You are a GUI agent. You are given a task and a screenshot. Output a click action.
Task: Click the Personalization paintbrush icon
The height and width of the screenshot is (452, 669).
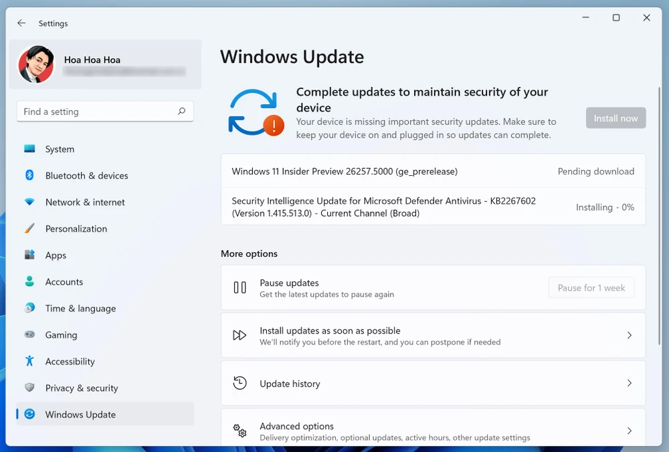tap(29, 229)
